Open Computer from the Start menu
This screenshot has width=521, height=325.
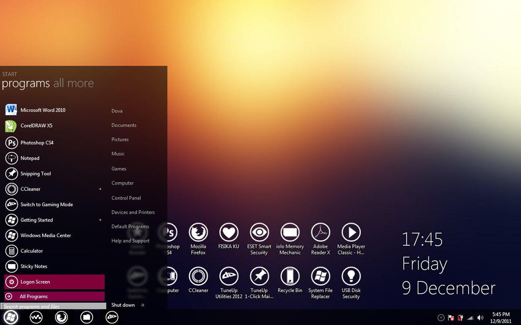(x=123, y=183)
